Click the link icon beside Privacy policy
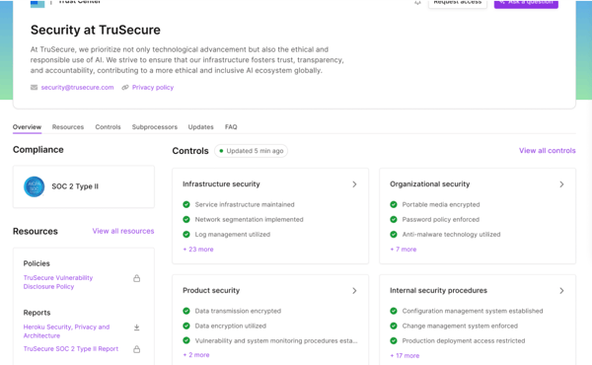The height and width of the screenshot is (365, 592). (x=125, y=87)
